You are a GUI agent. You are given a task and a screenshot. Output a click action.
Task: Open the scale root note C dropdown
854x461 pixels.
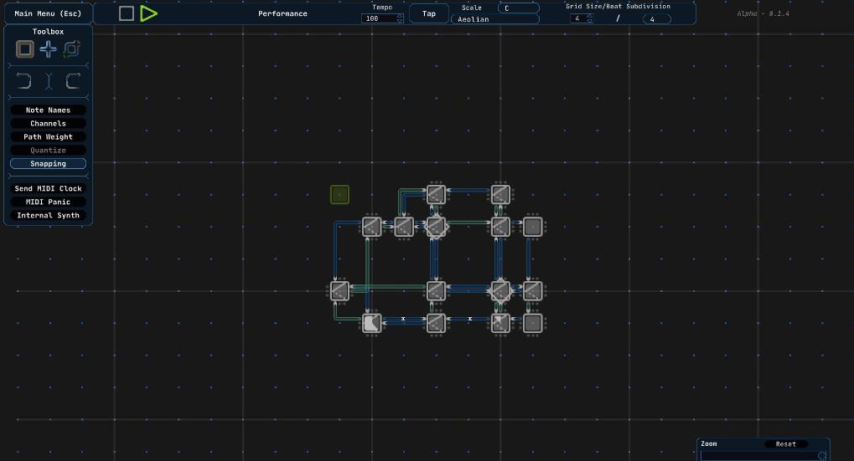(x=518, y=8)
